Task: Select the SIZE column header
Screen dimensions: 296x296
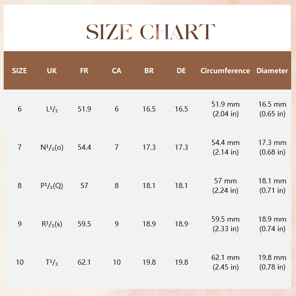Action: point(20,71)
